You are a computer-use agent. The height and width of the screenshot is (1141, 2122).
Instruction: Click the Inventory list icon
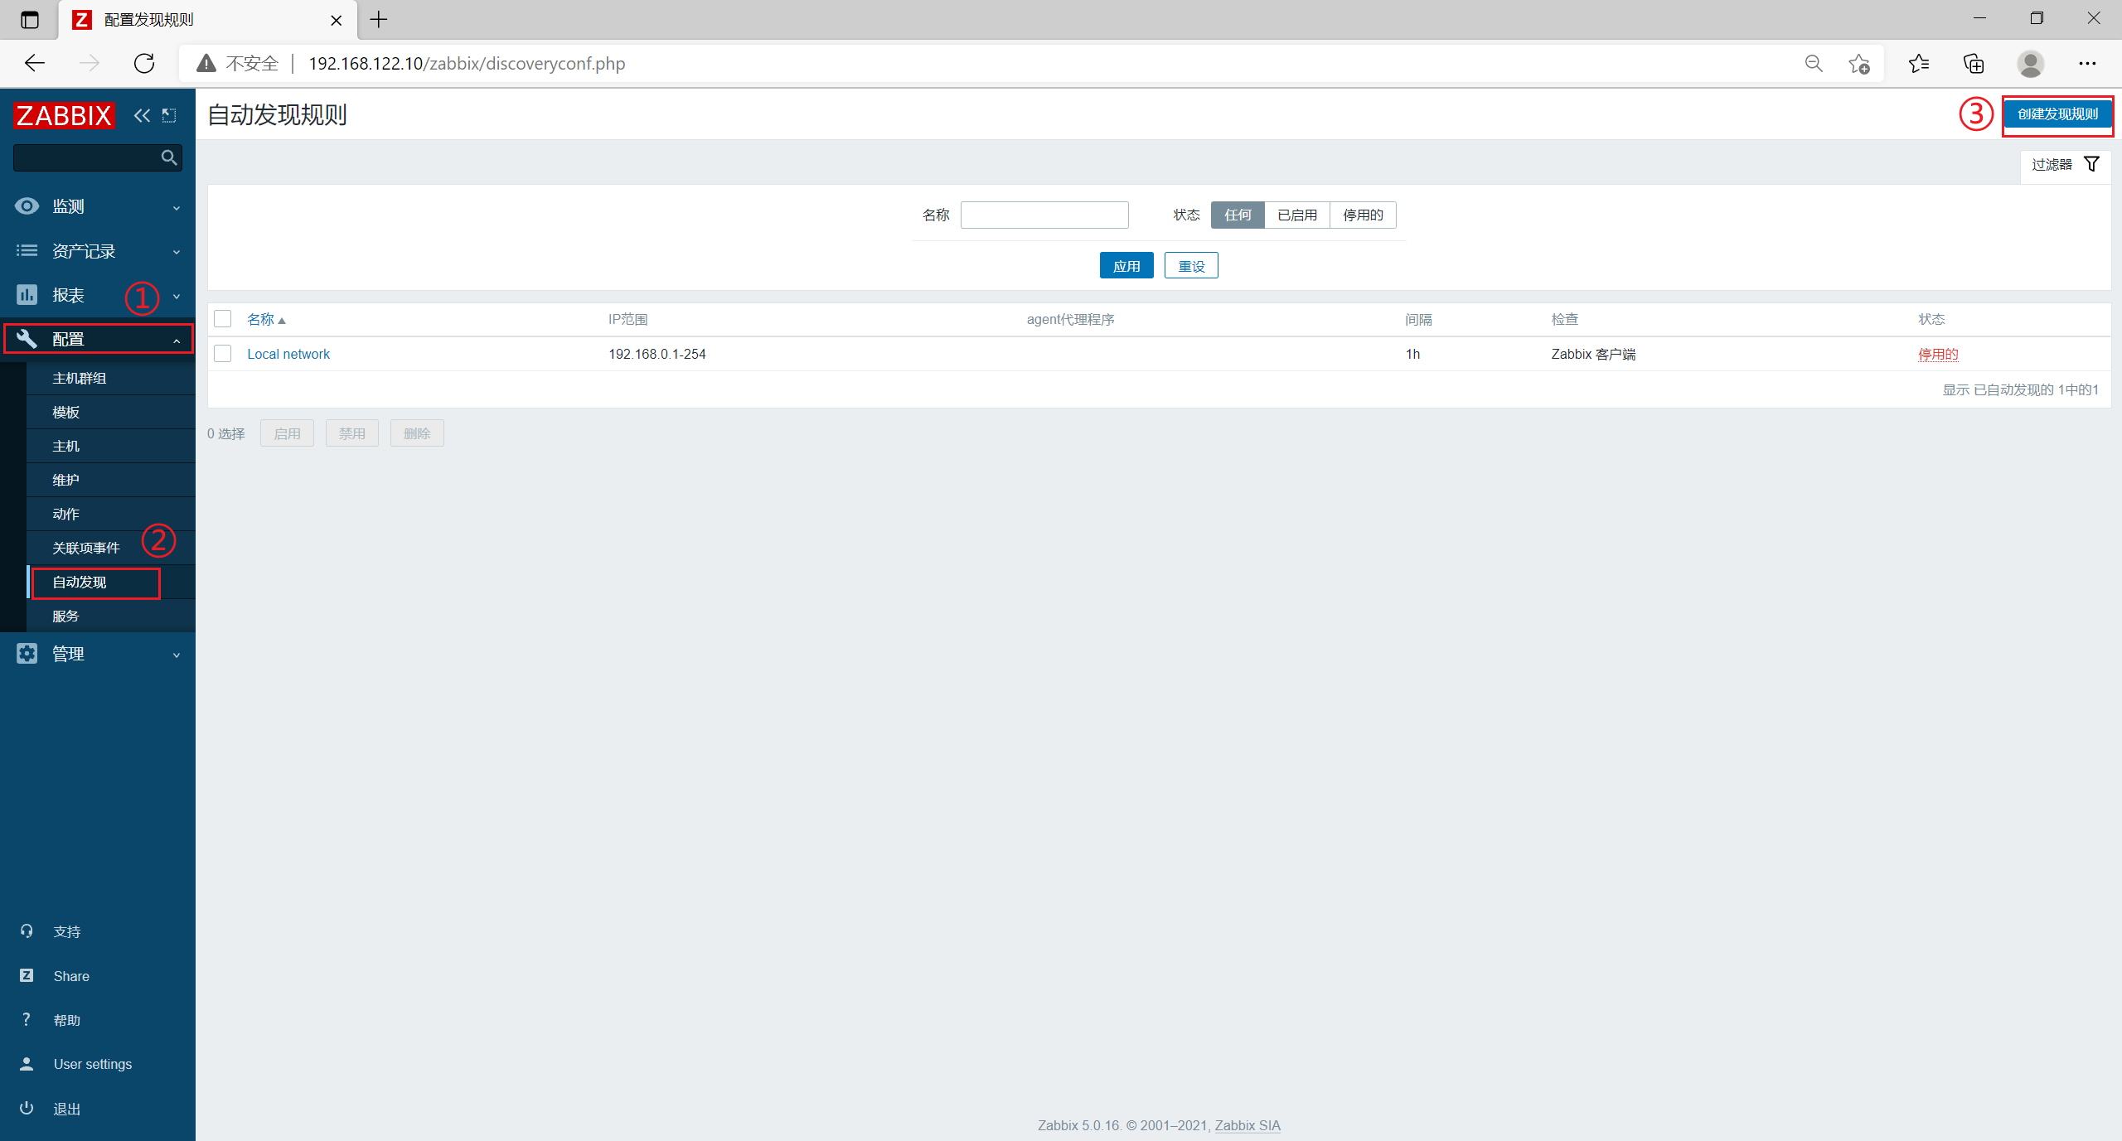coord(27,250)
